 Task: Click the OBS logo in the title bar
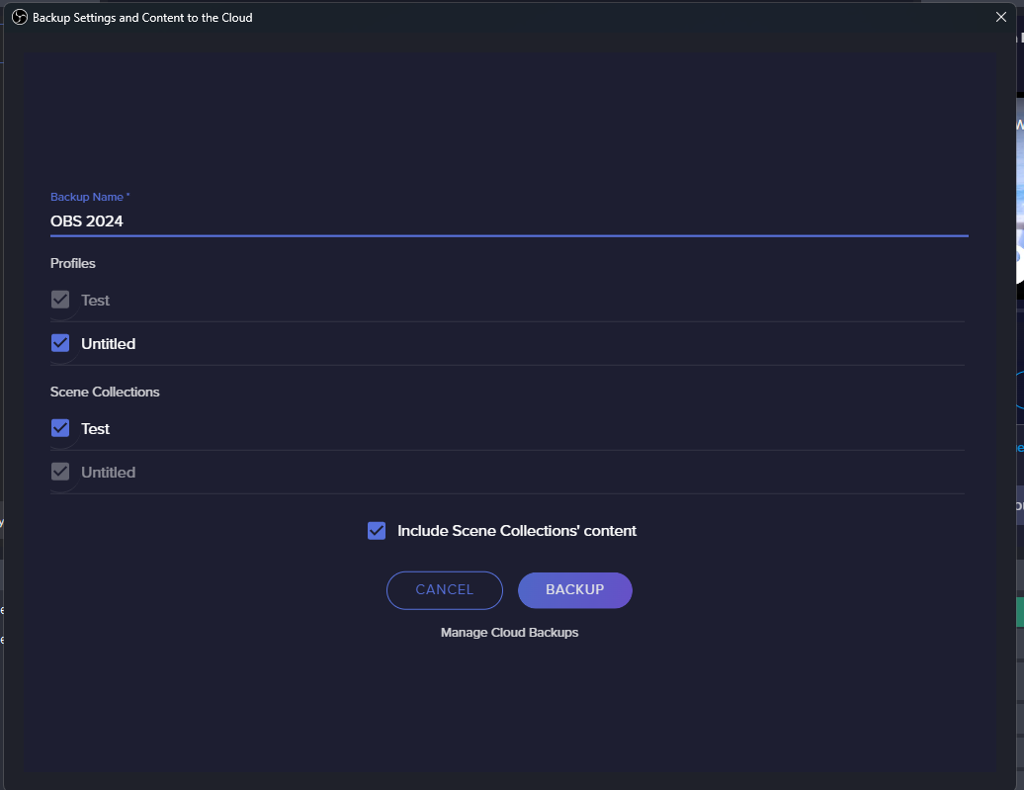(x=20, y=17)
